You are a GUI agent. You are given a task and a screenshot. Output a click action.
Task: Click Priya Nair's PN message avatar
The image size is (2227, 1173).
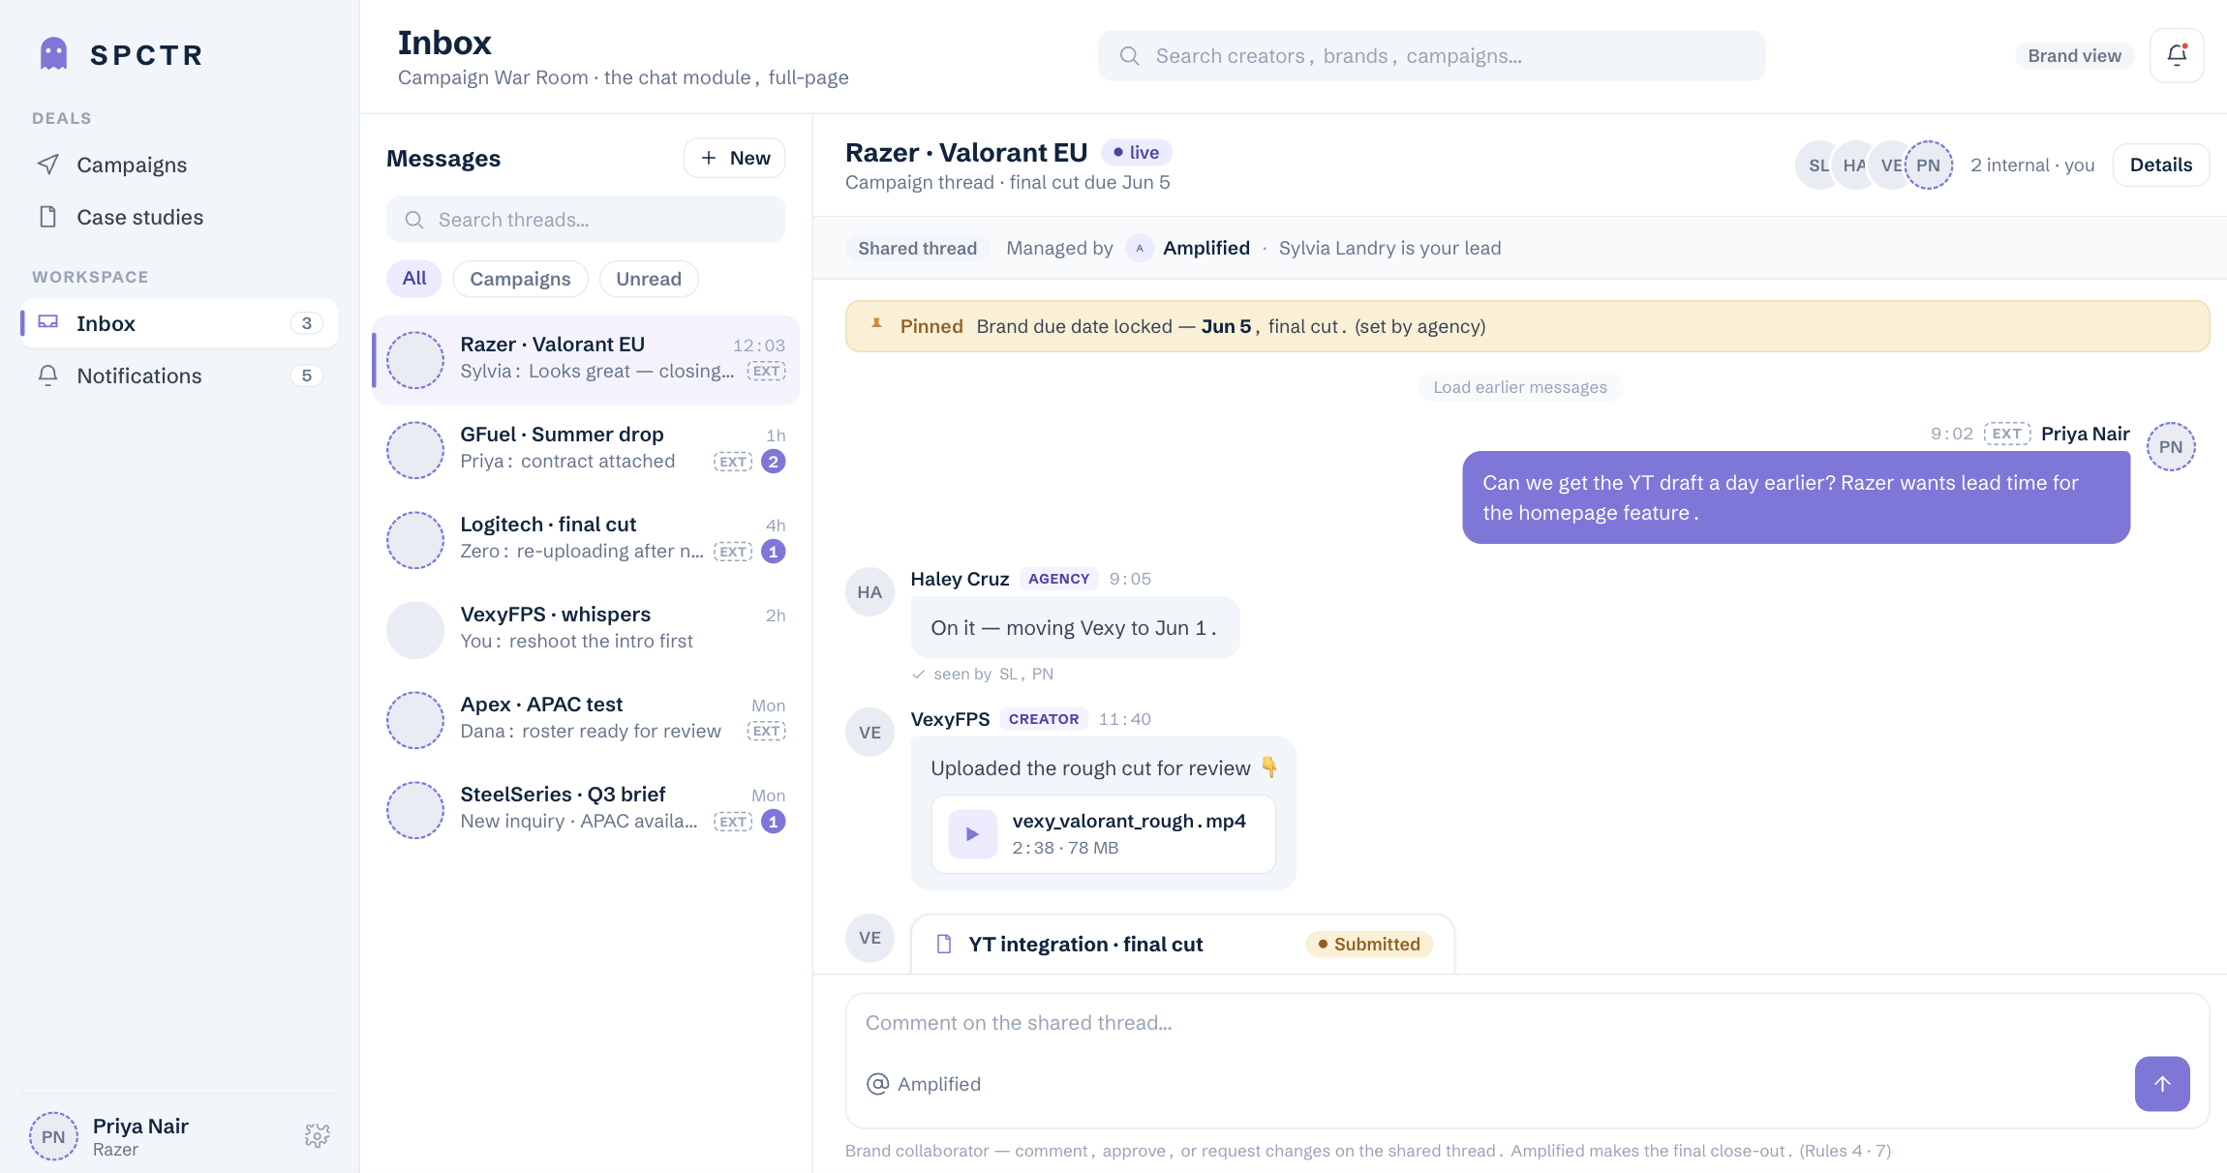click(x=2171, y=447)
